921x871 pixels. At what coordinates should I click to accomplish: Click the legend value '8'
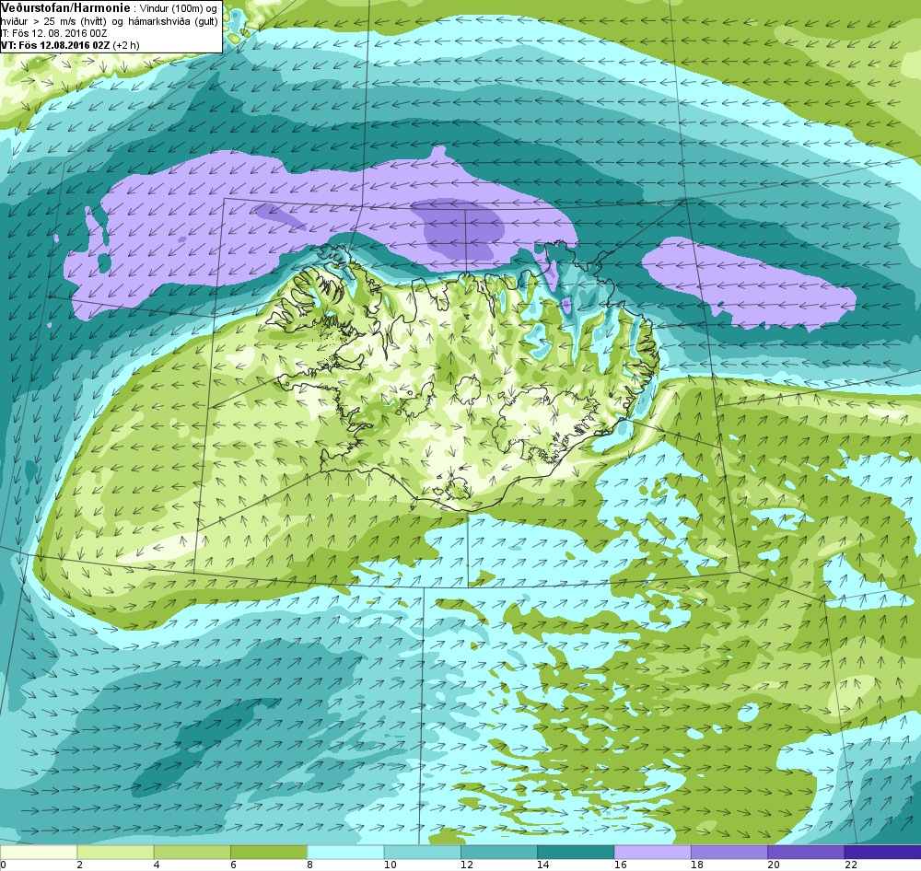coord(309,865)
